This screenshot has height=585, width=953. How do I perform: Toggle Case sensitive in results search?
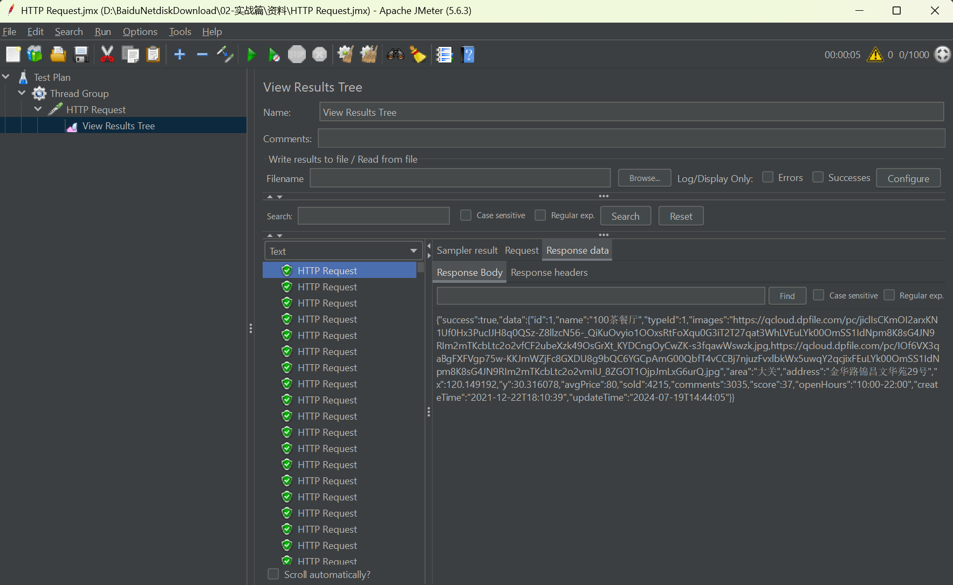click(x=466, y=215)
